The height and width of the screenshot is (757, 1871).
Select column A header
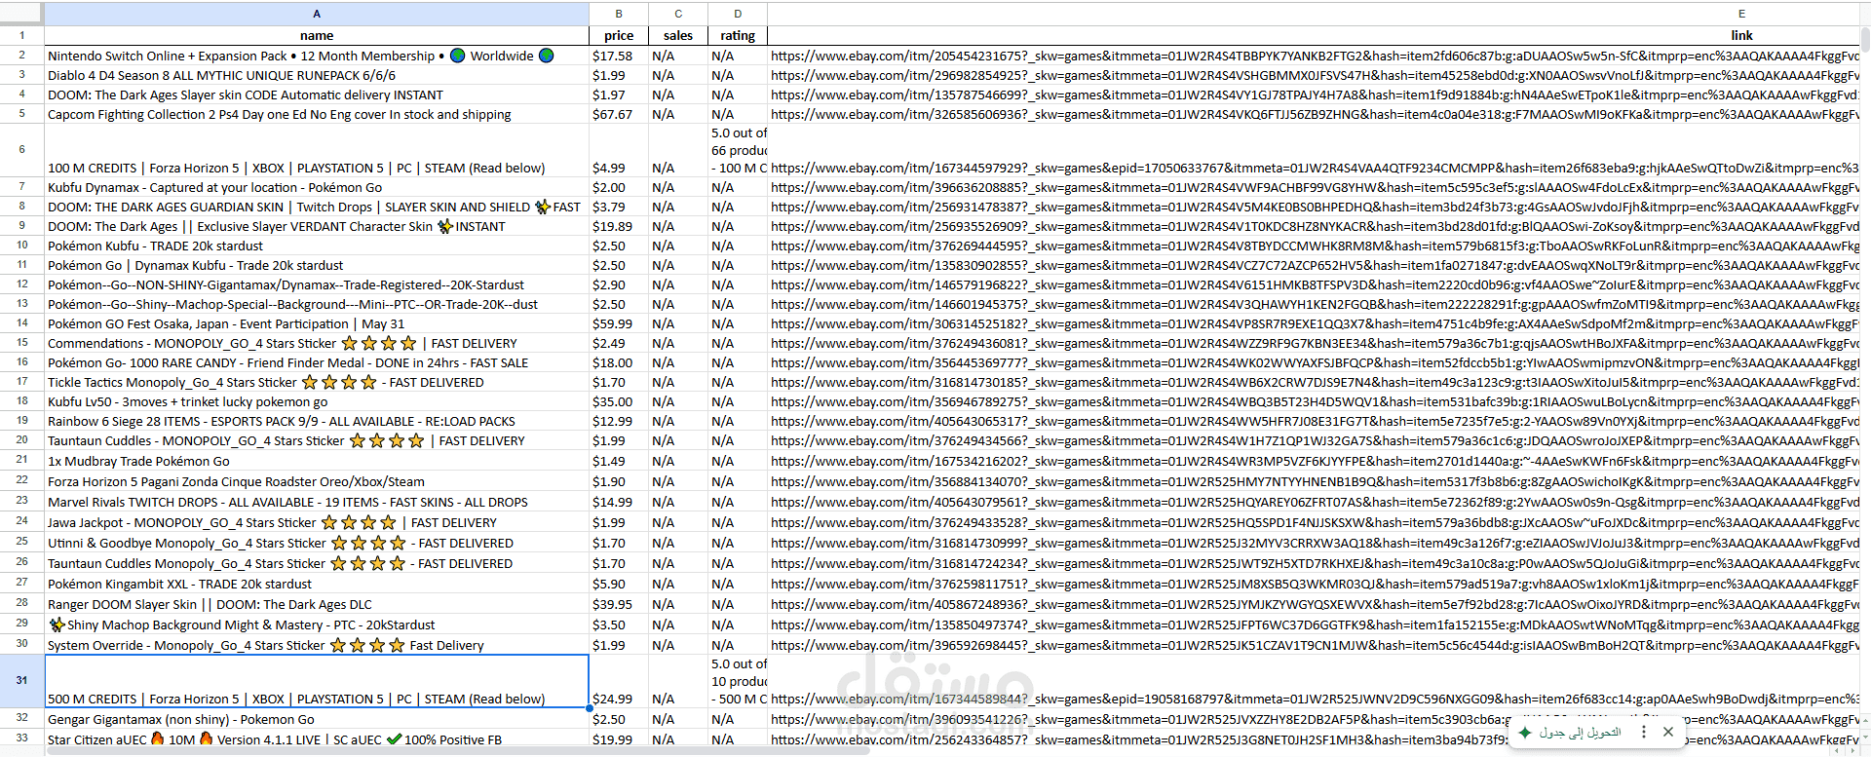pos(317,14)
